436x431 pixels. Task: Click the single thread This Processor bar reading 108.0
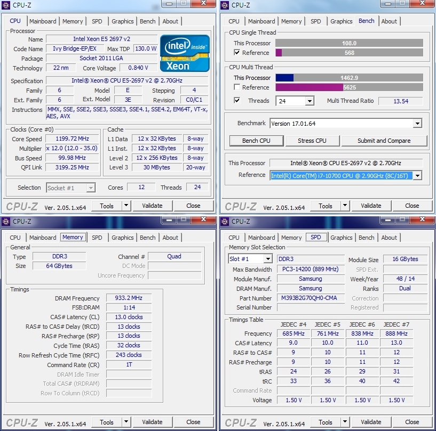coord(349,43)
